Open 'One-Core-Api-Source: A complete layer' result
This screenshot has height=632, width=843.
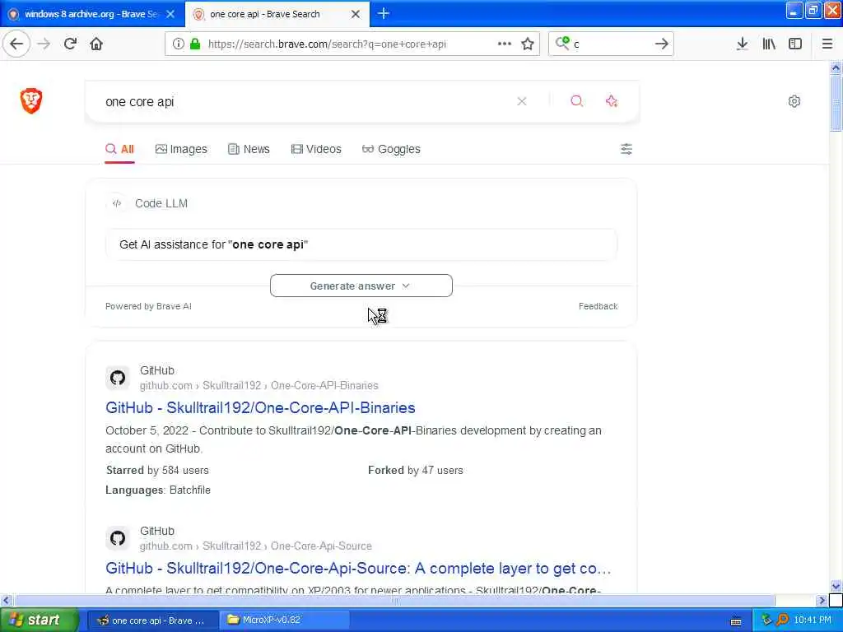358,568
